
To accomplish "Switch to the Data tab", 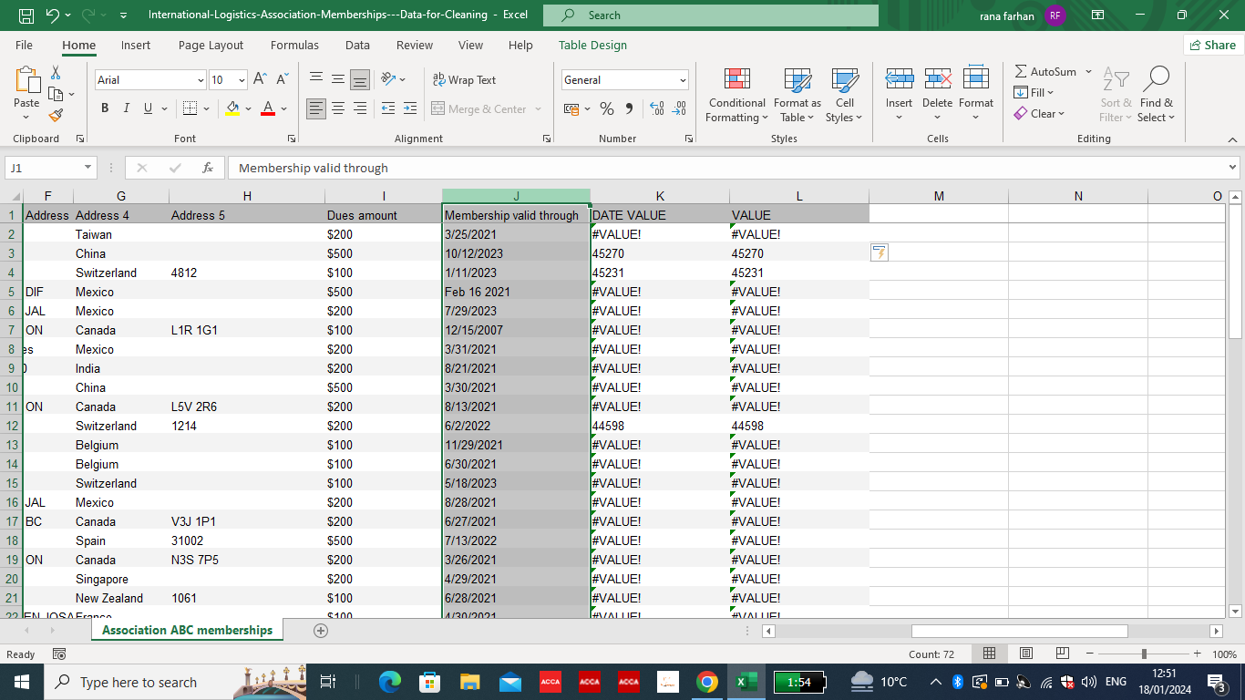I will (357, 45).
